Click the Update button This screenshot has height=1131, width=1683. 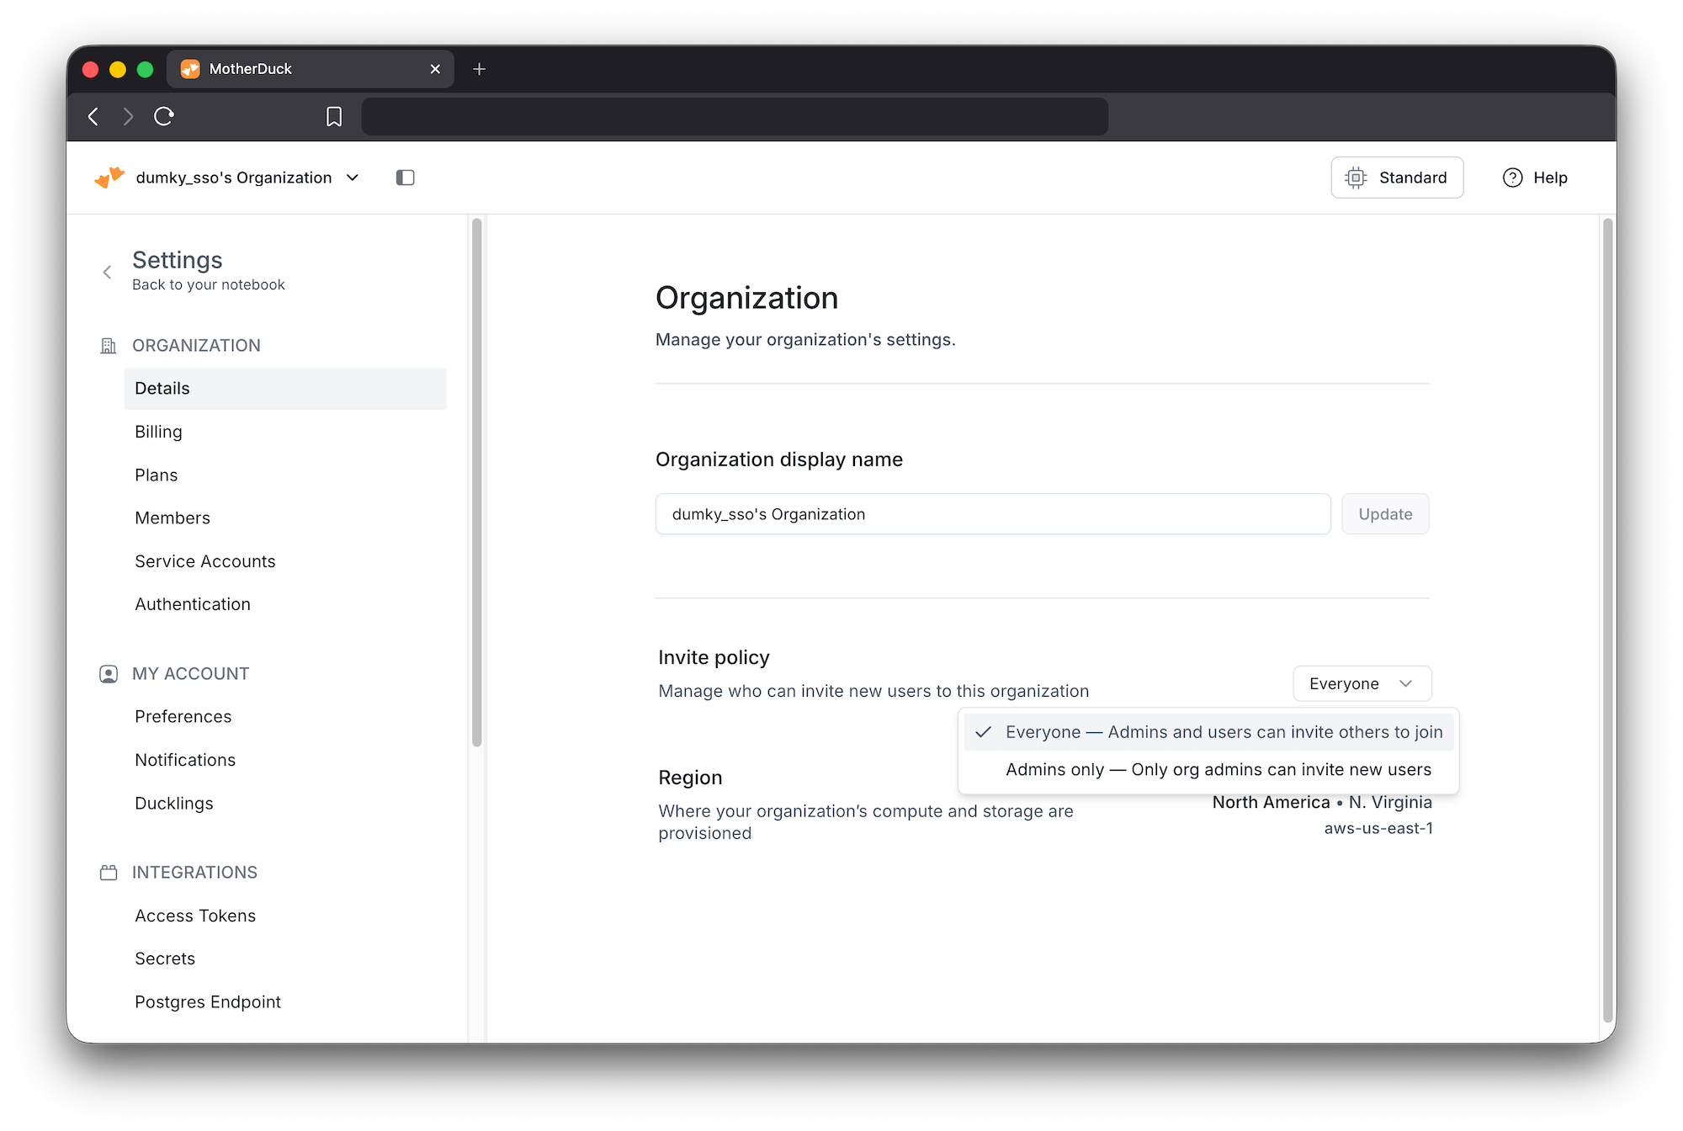[x=1385, y=514]
